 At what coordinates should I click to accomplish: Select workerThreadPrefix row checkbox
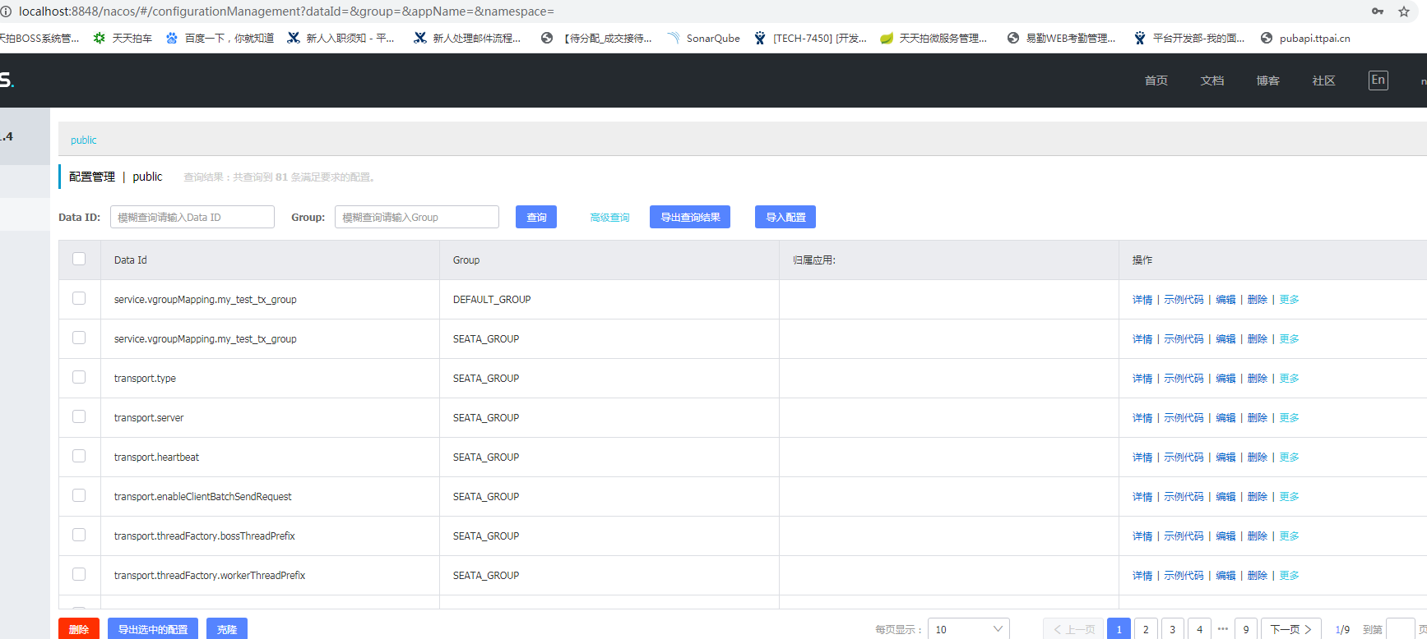[x=79, y=574]
